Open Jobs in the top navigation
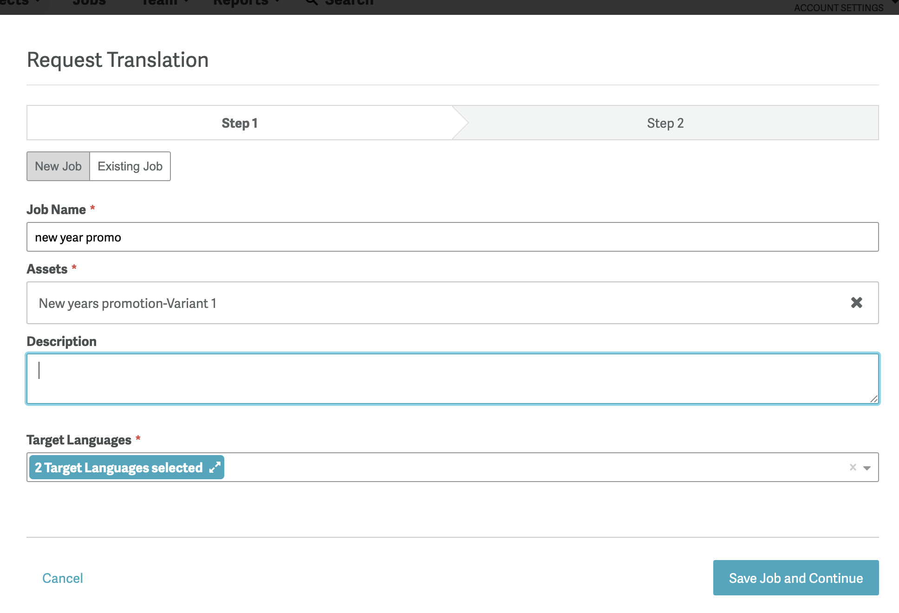The height and width of the screenshot is (613, 899). [x=89, y=3]
